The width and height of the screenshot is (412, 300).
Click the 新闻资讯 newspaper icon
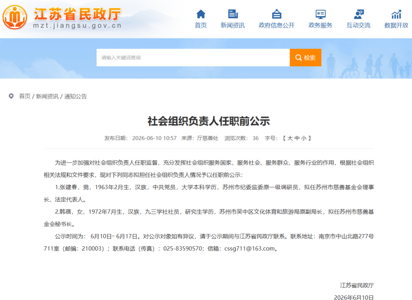(233, 14)
